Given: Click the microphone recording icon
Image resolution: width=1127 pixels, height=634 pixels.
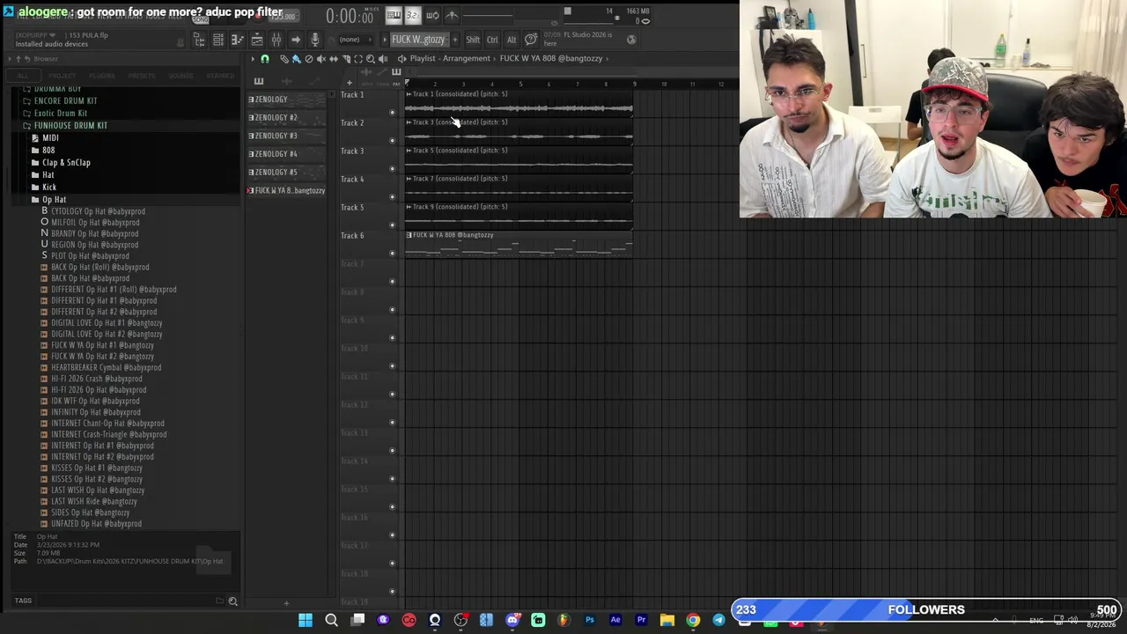Looking at the screenshot, I should (x=314, y=40).
